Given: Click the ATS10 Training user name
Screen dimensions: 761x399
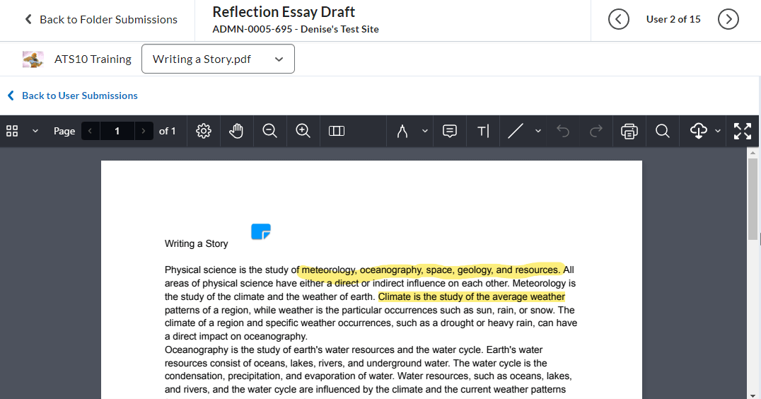Looking at the screenshot, I should tap(93, 59).
